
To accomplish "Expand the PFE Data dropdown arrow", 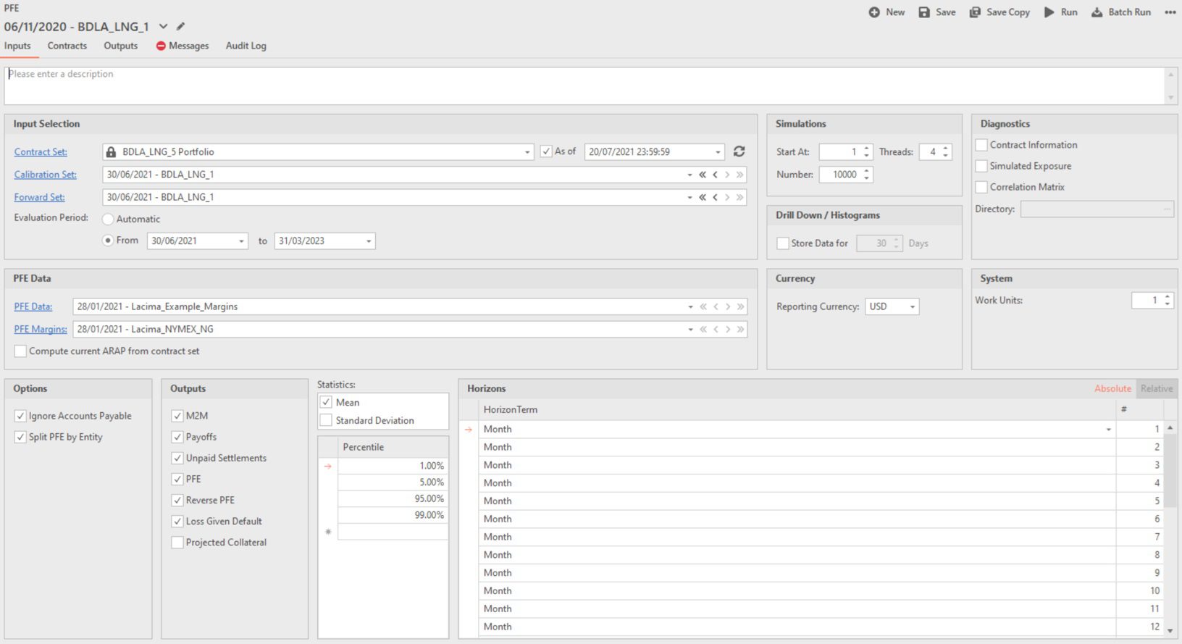I will (x=690, y=306).
